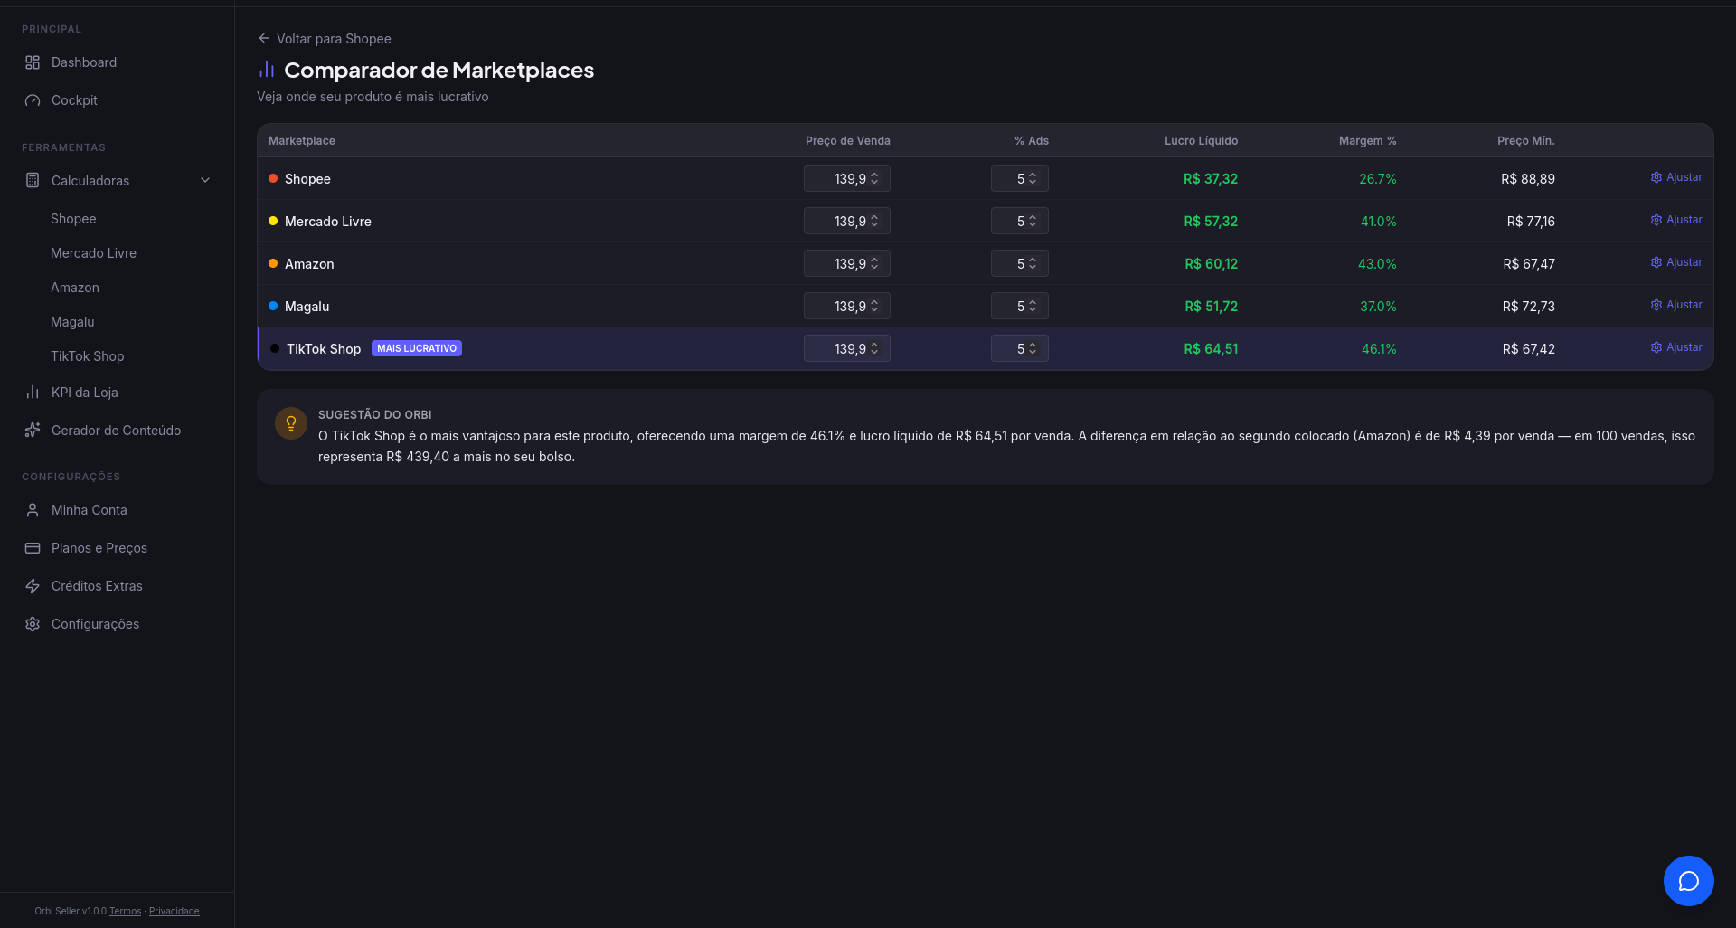Screen dimensions: 1736x928
Task: Open the Mercado Livre calculator in the sidebar
Action: coord(93,253)
